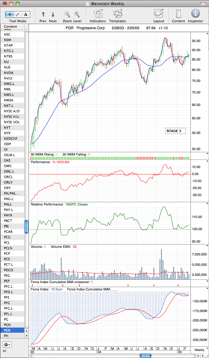
Task: Click the chart scroll left arrow
Action: click(197, 356)
